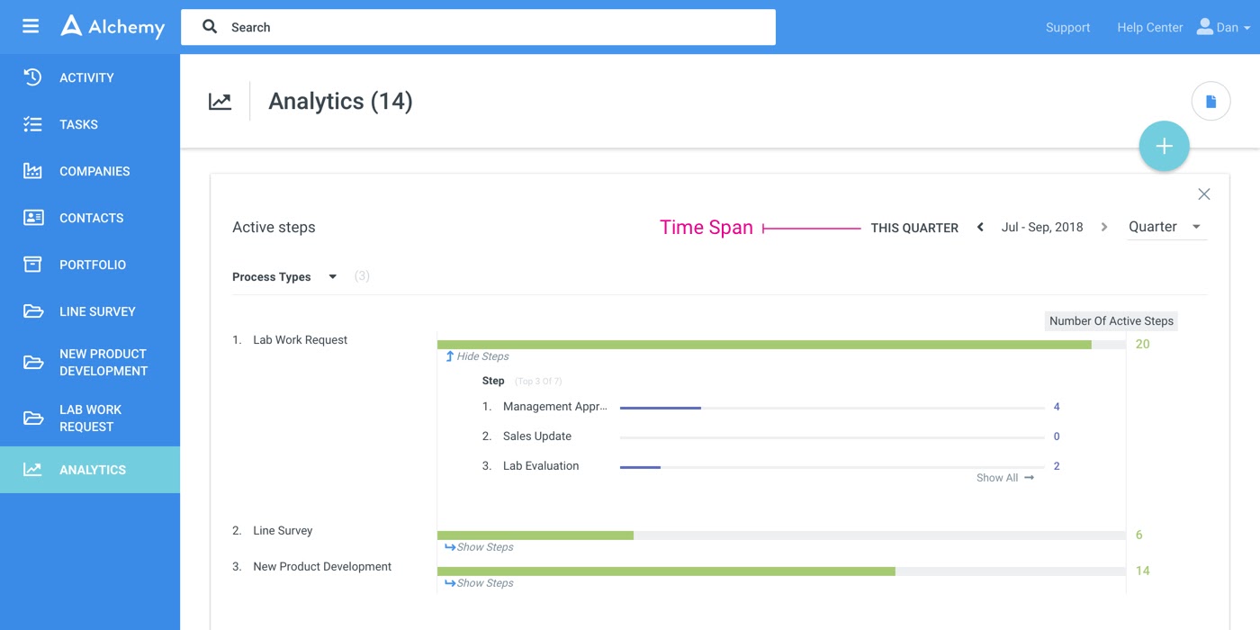Click the Lab Evaluation step name

[x=541, y=466]
